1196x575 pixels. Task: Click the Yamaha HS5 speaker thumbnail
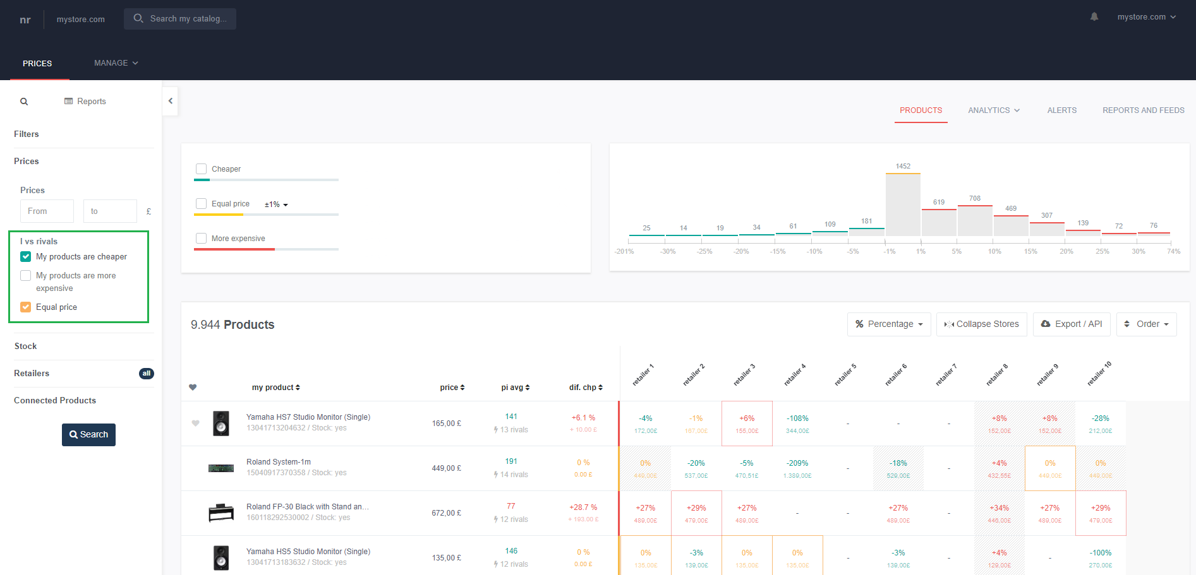221,558
